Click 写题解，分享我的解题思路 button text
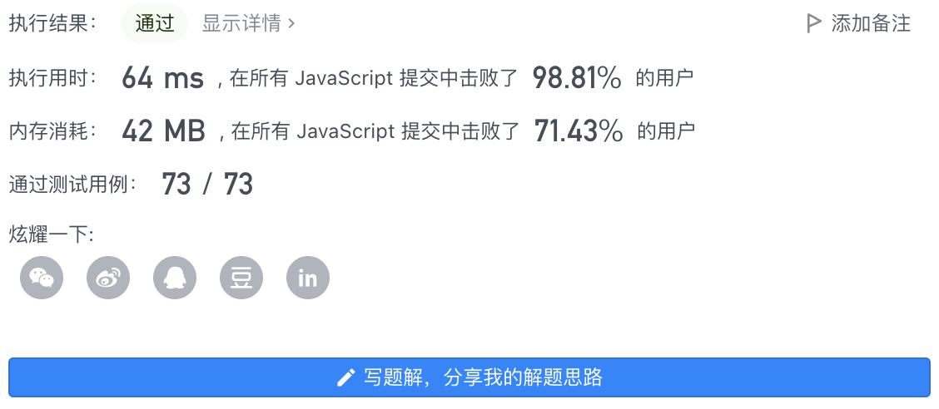 [483, 377]
